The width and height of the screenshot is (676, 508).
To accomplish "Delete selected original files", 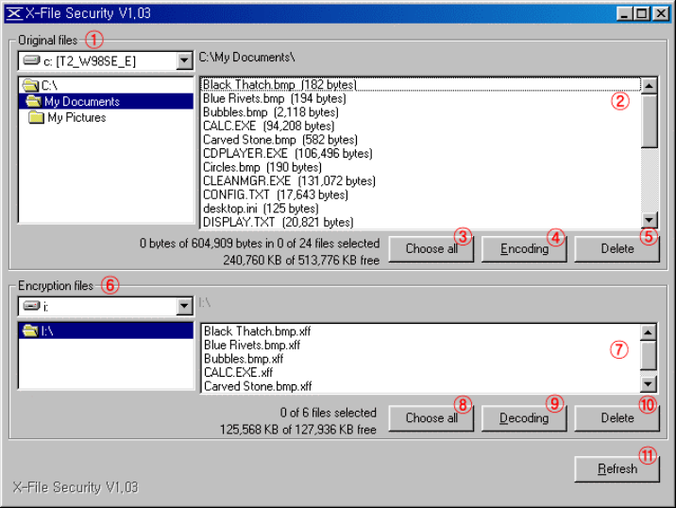I will tap(617, 249).
